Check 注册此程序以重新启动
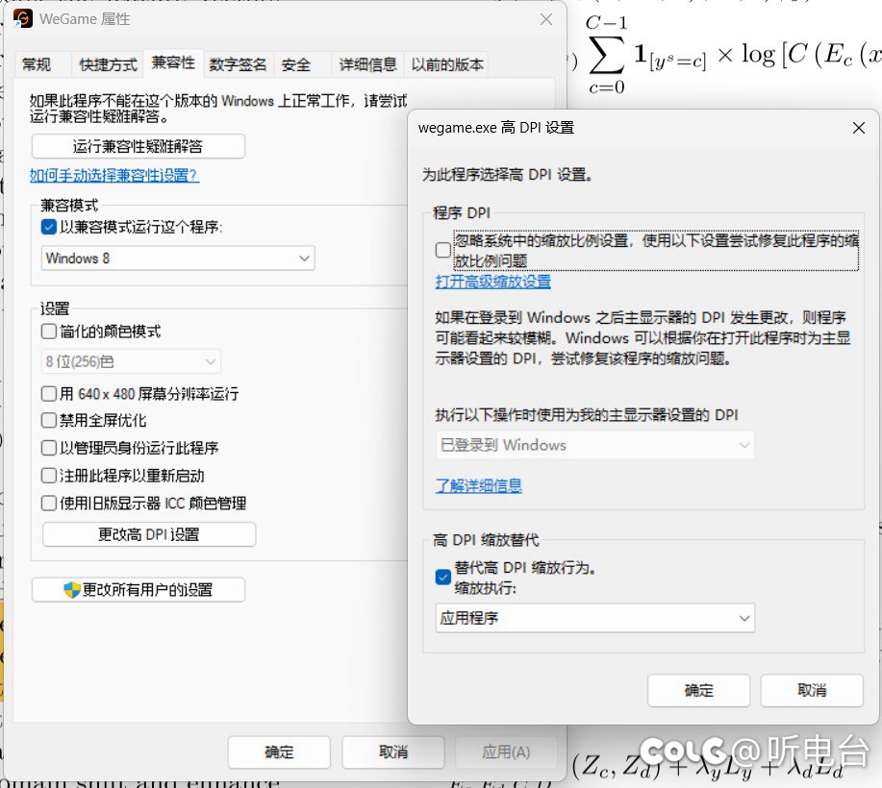Image resolution: width=882 pixels, height=788 pixels. point(49,476)
